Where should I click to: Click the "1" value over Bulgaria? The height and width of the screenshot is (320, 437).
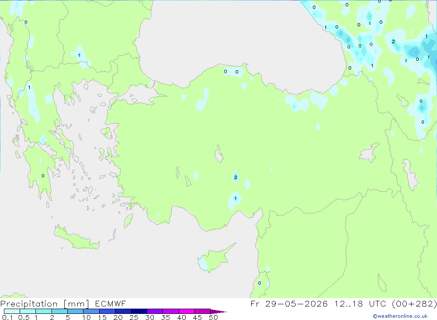(x=79, y=55)
